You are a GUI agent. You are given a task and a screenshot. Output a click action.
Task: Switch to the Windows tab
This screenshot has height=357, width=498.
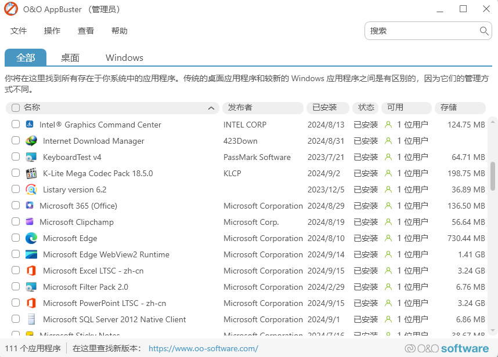(124, 58)
